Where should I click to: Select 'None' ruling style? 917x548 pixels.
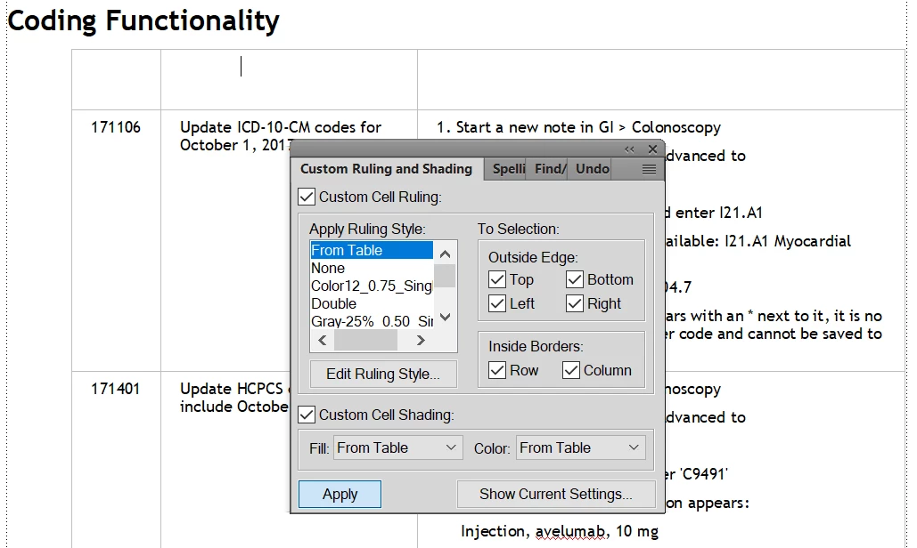pos(372,268)
